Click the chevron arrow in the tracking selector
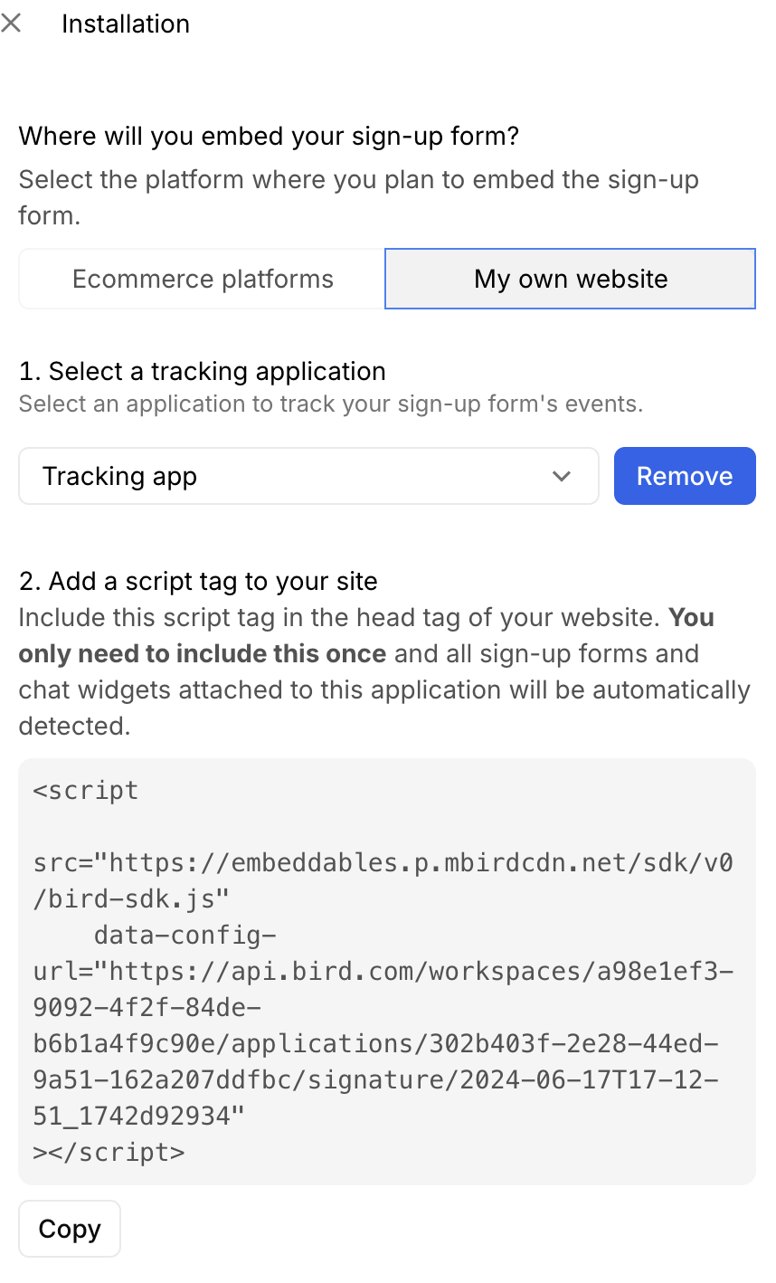The image size is (776, 1283). 562,476
